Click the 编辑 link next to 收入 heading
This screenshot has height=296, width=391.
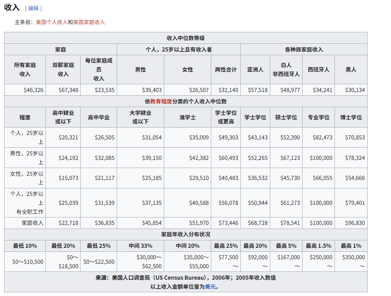(x=34, y=8)
